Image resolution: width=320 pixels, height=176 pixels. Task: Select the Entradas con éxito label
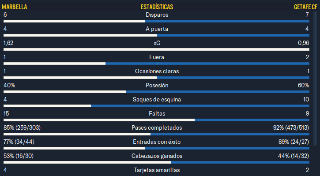point(157,142)
